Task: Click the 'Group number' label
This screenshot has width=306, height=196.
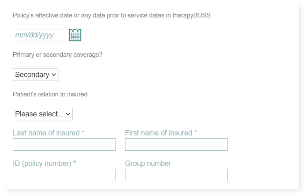Action: 148,164
